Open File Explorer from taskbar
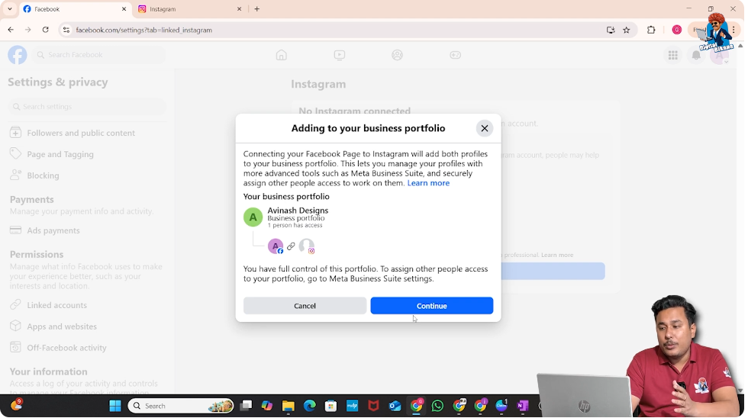The image size is (748, 418). coord(289,406)
